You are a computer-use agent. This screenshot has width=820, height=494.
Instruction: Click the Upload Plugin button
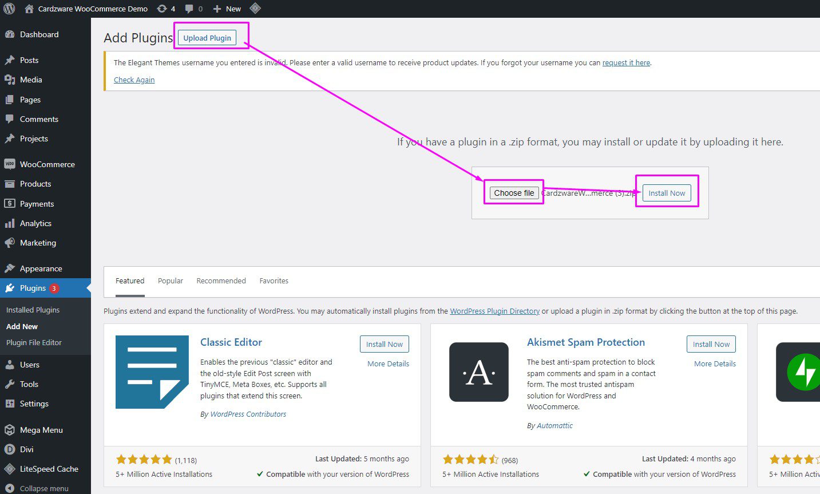coord(206,37)
